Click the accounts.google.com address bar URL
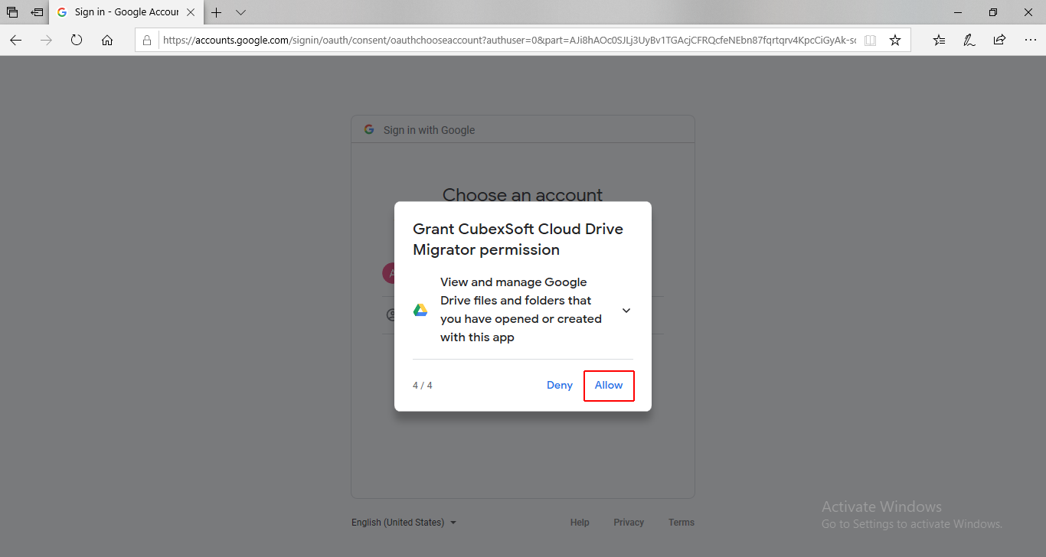The height and width of the screenshot is (557, 1046). (x=509, y=41)
